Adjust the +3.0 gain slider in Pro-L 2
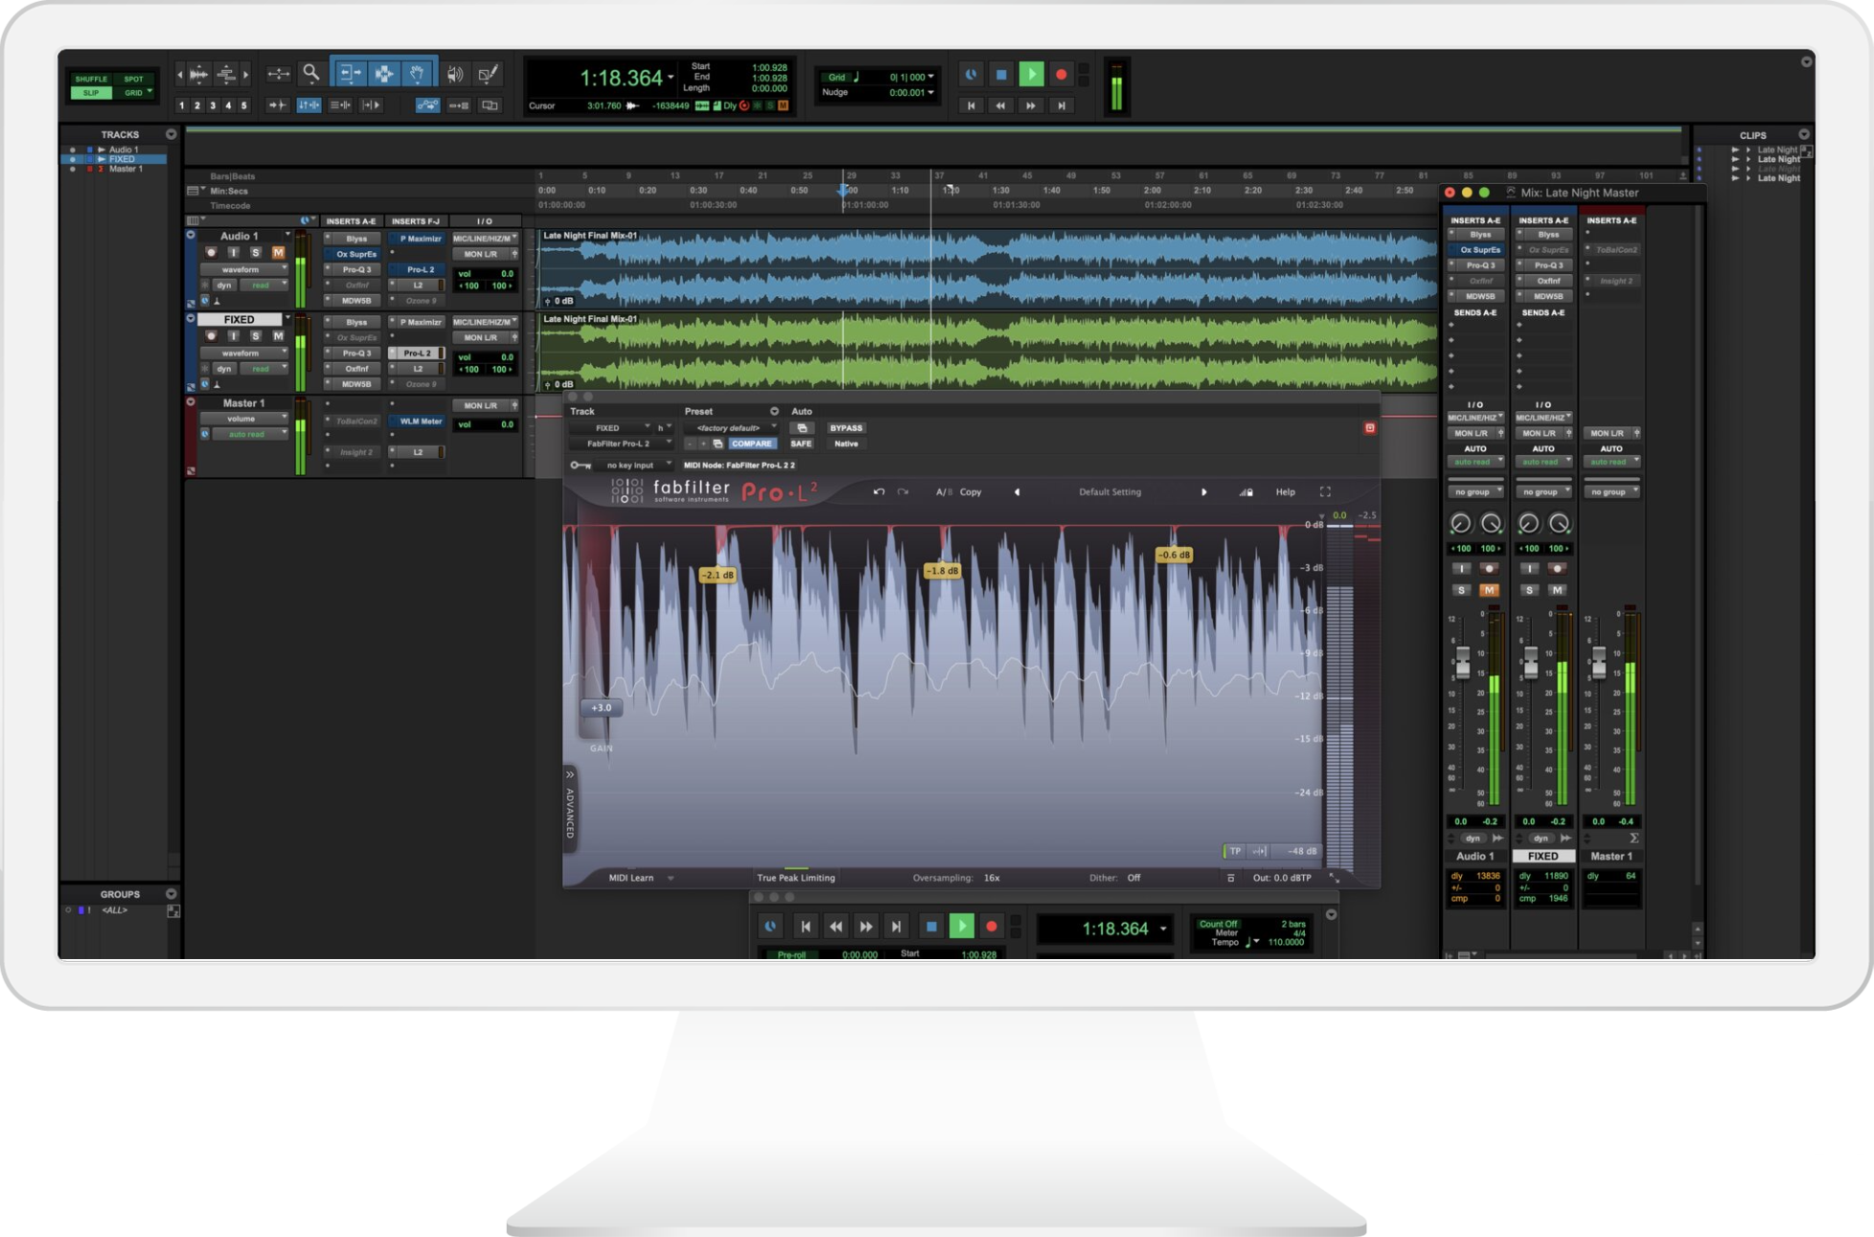Viewport: 1874px width, 1237px height. pyautogui.click(x=601, y=707)
